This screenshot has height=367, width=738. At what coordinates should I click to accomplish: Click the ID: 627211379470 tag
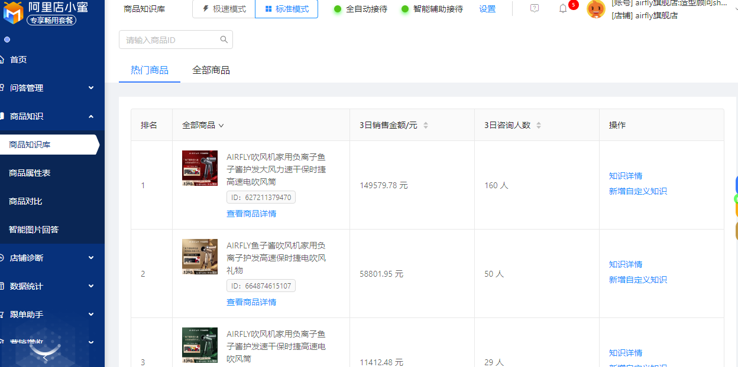[261, 197]
